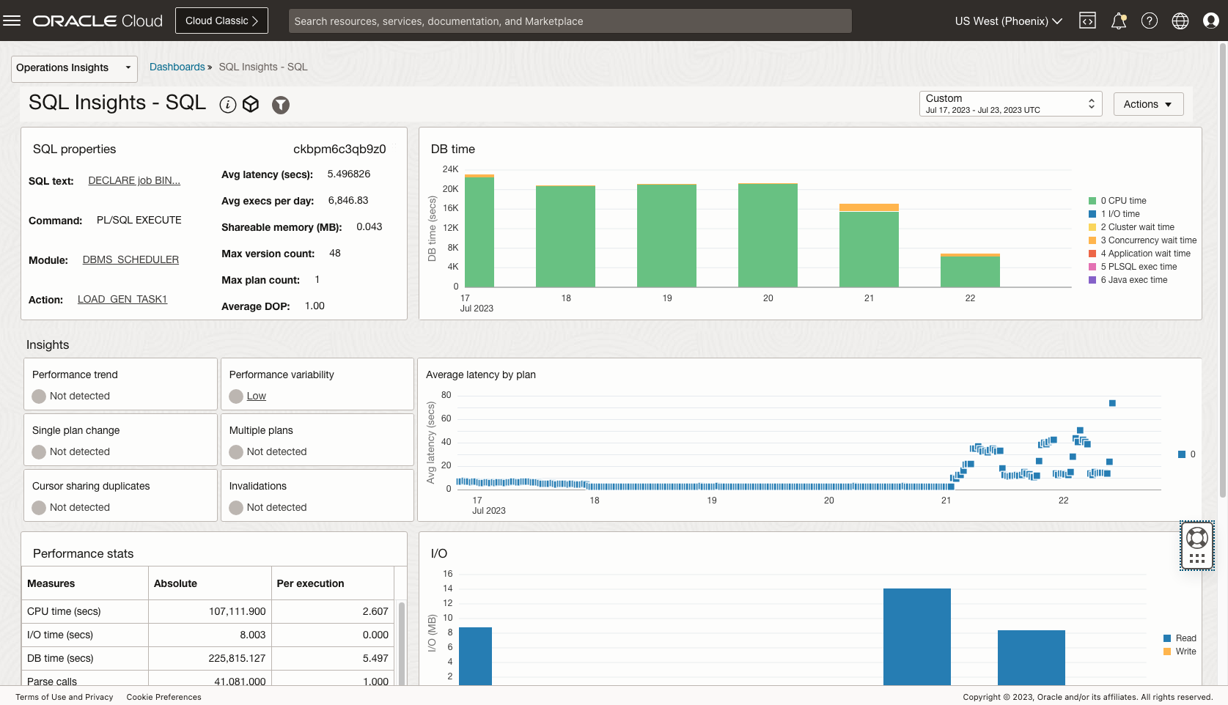Click the language globe icon
Screen dimensions: 1228x705
1180,21
